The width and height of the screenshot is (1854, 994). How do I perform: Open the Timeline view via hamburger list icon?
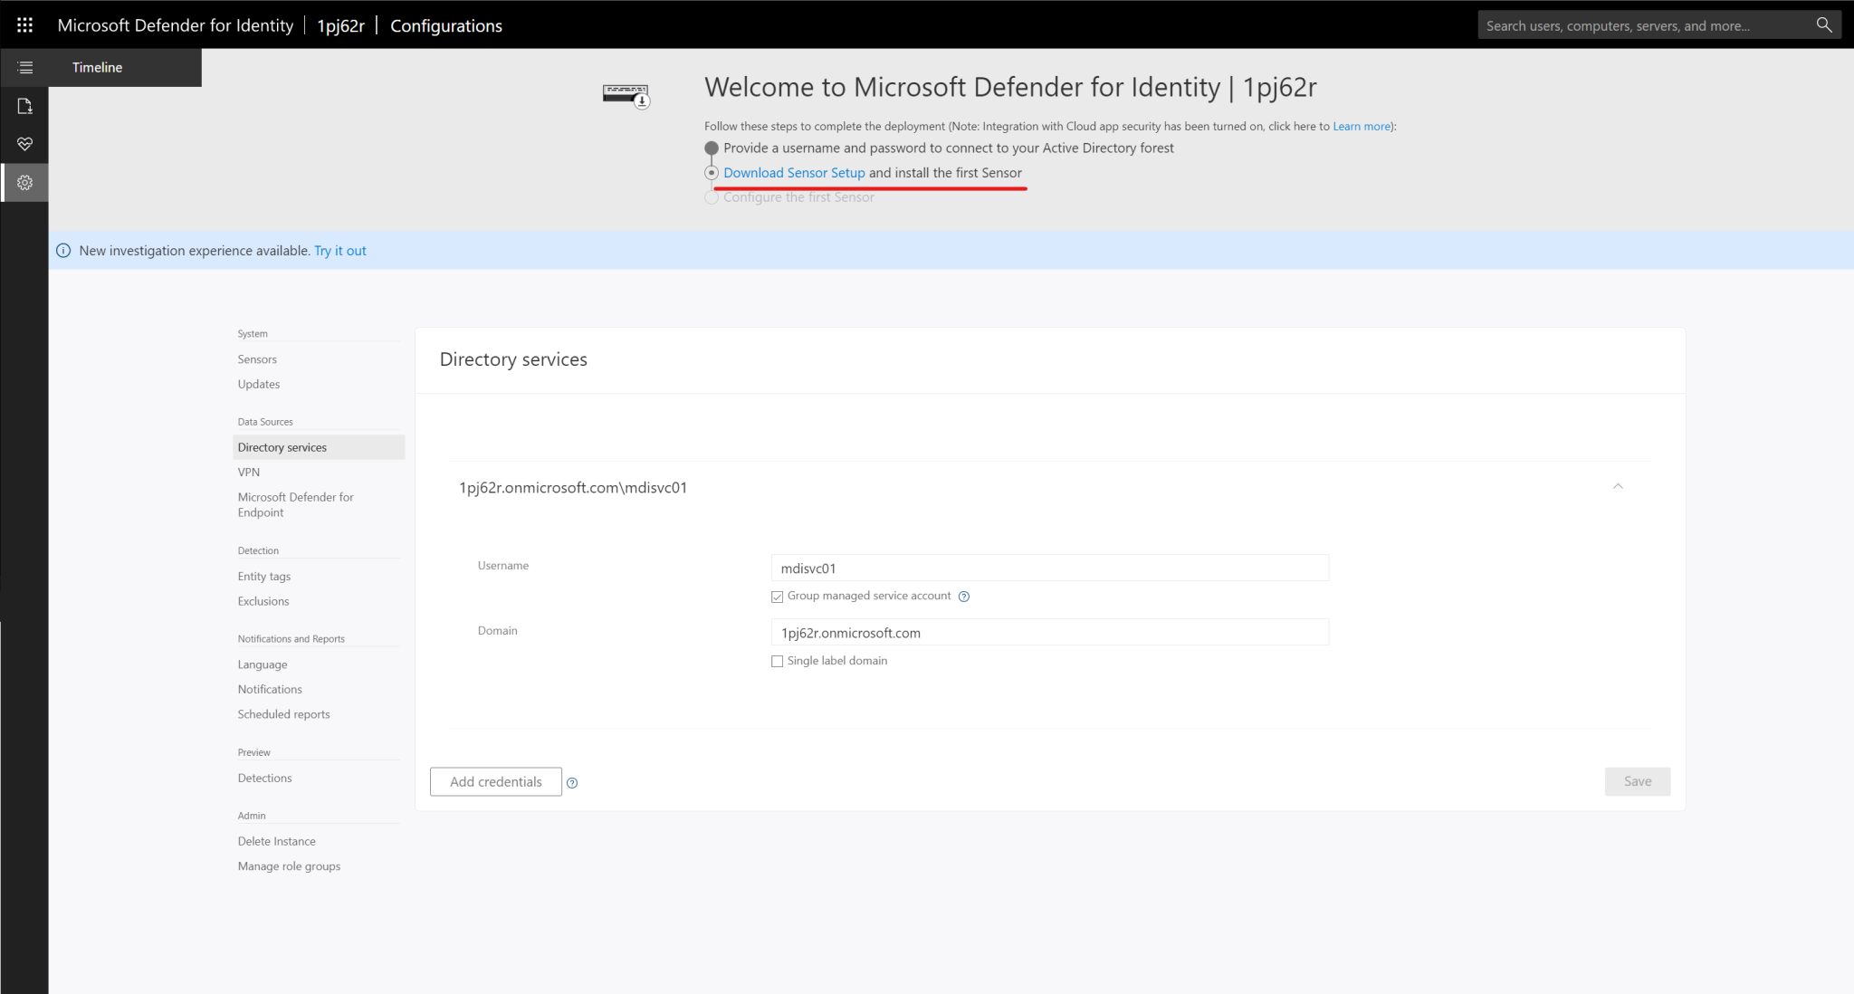point(24,67)
